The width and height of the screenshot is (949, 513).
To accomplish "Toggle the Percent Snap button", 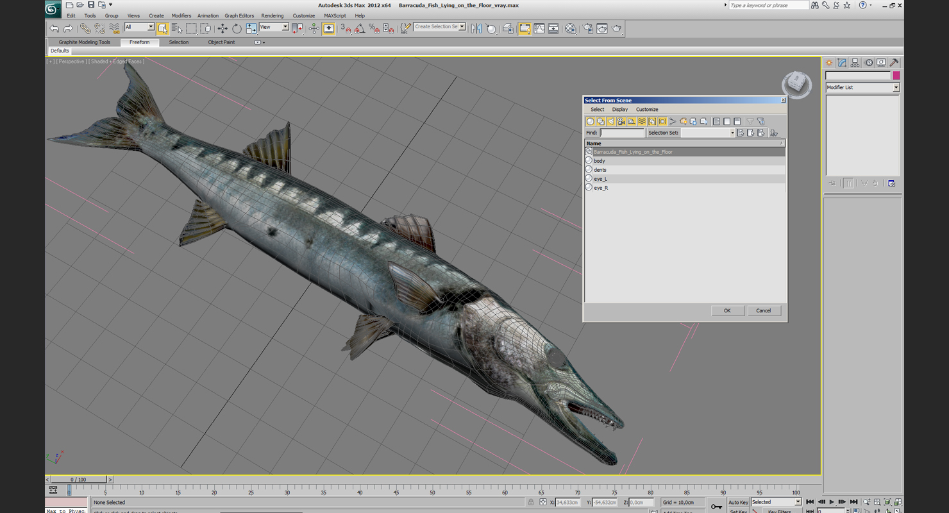I will point(374,29).
